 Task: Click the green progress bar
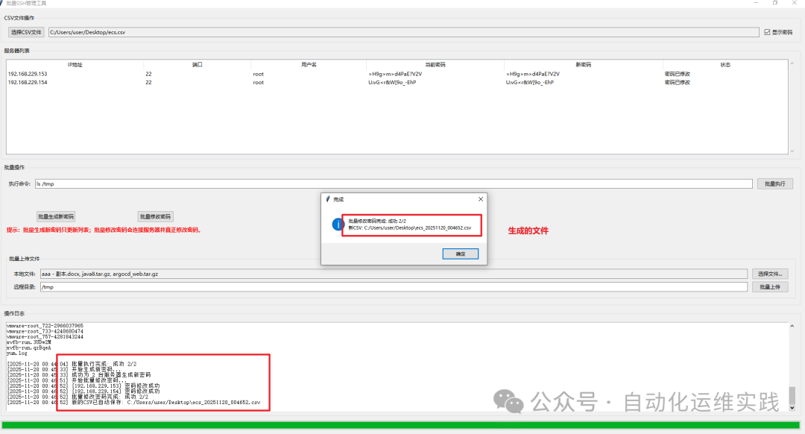[x=400, y=425]
